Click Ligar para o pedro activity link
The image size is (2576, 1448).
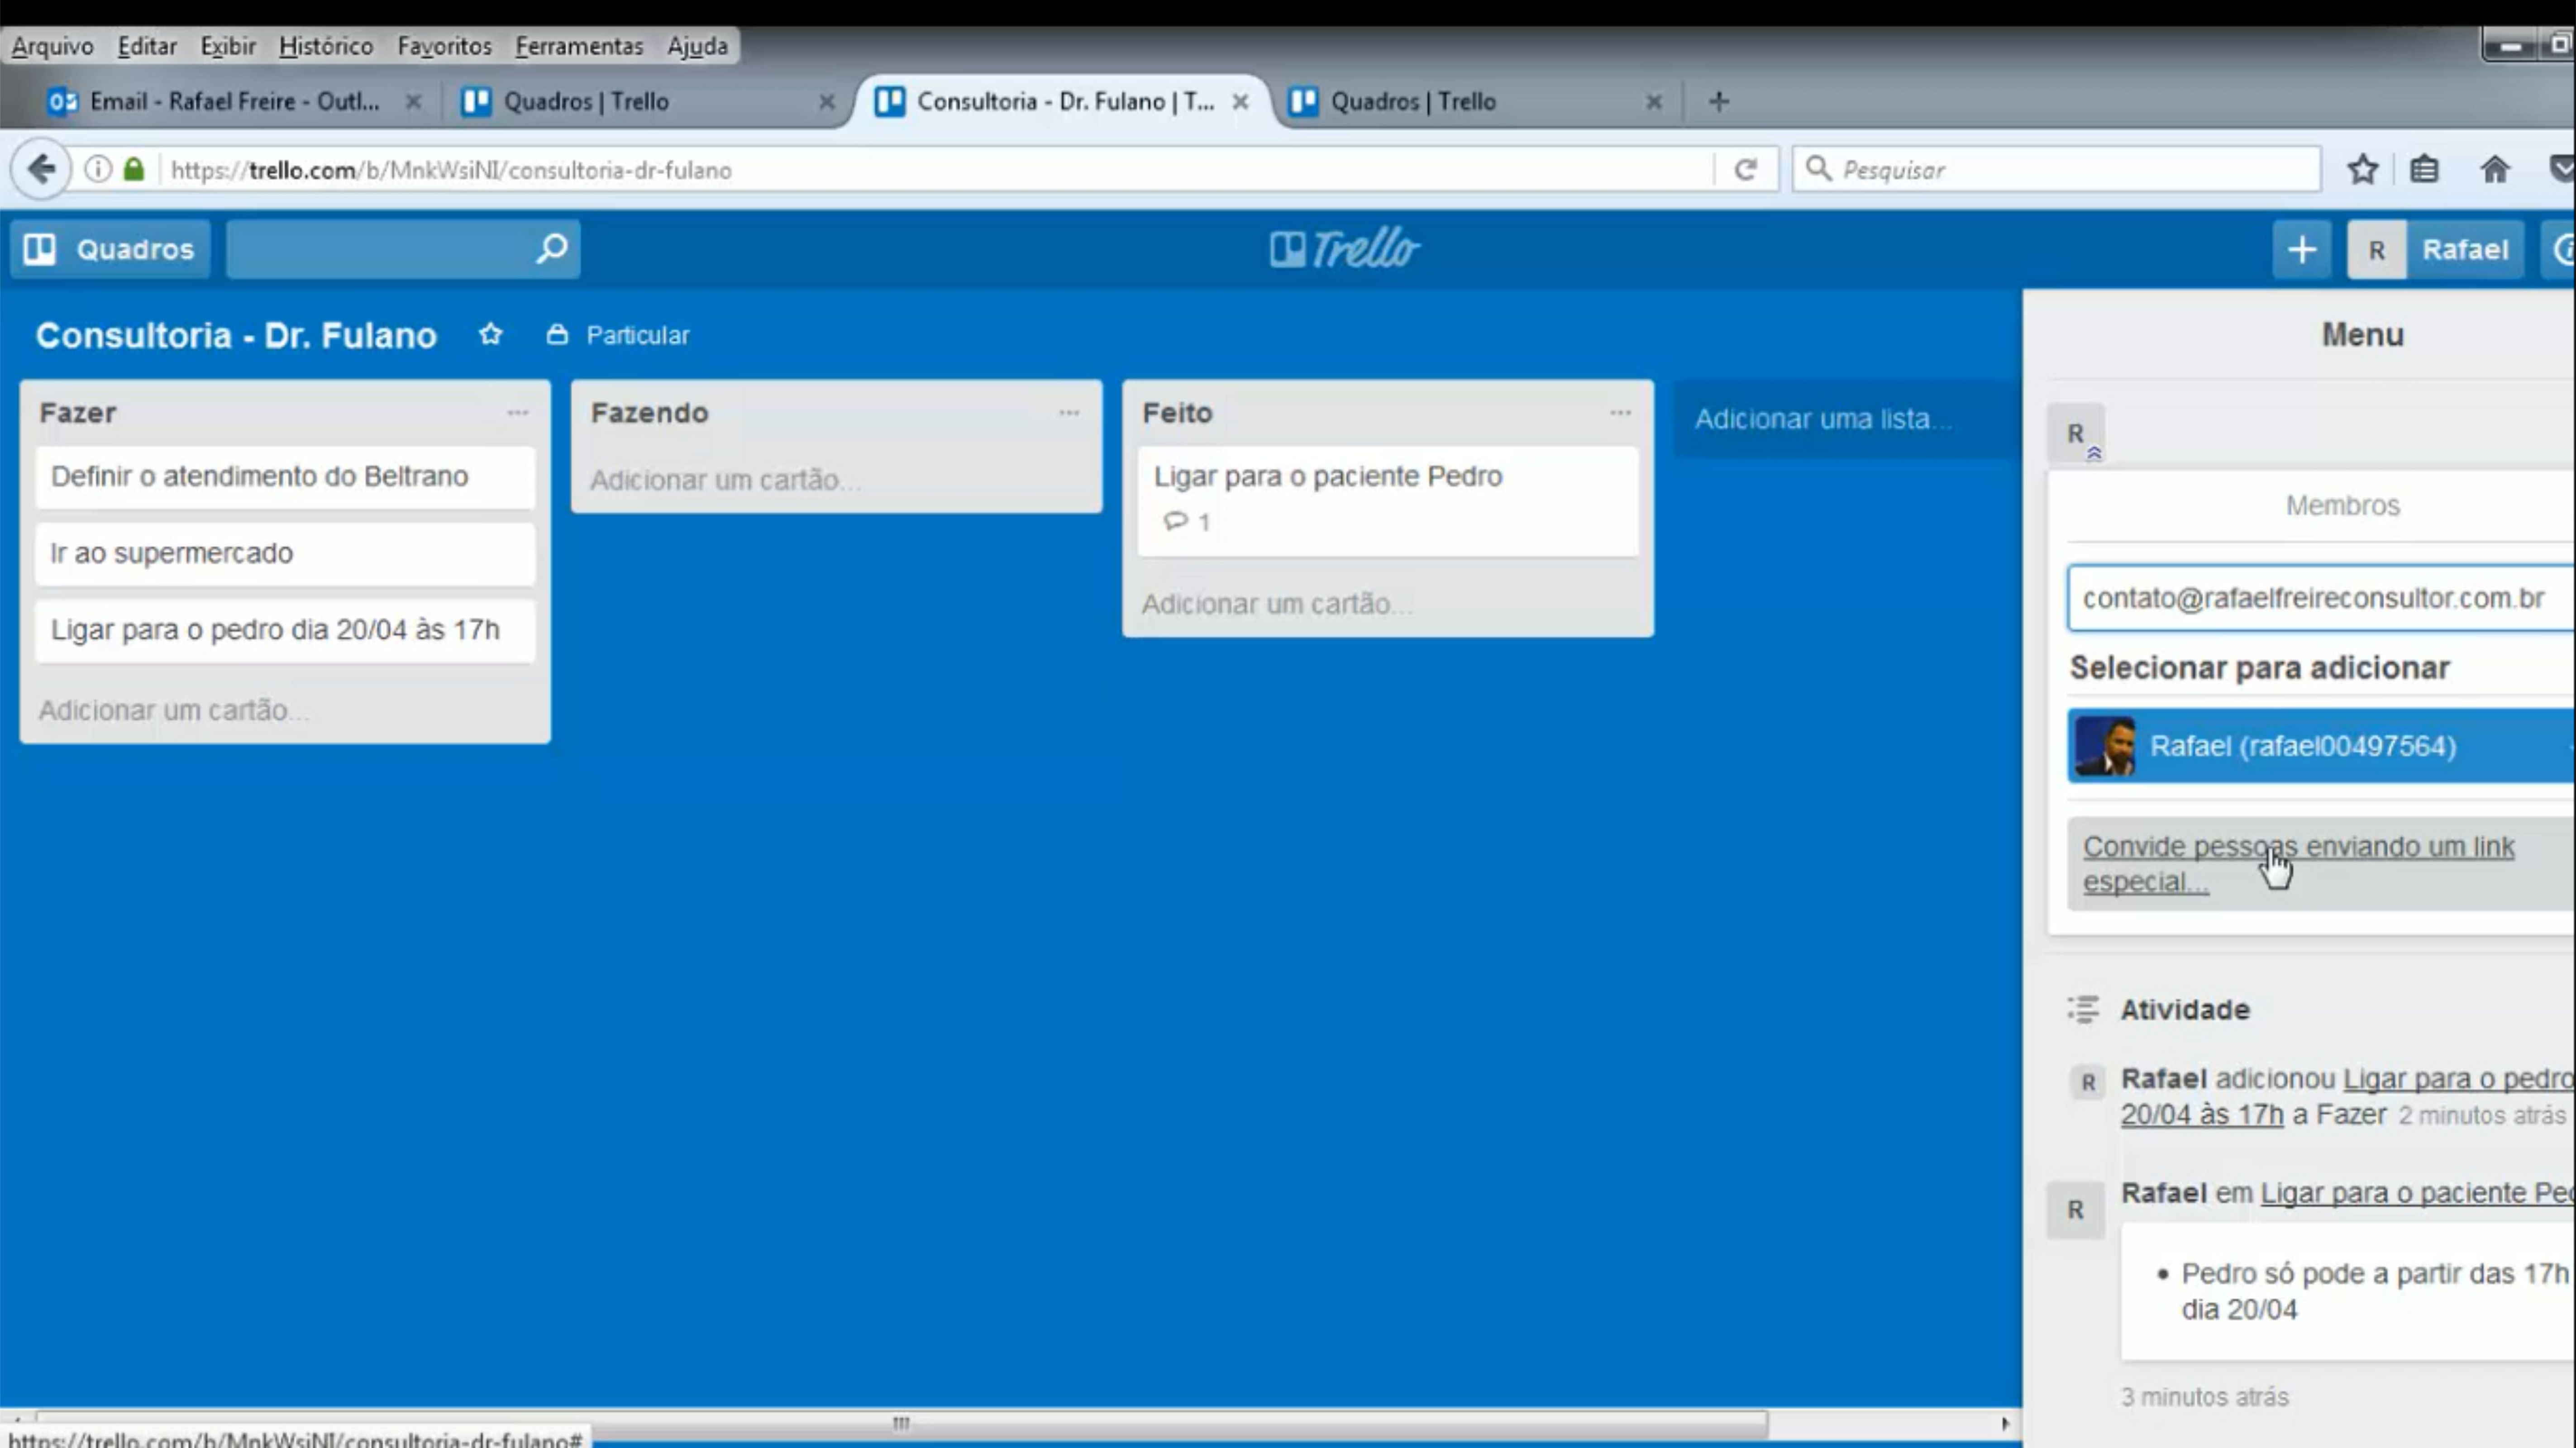[2347, 1097]
